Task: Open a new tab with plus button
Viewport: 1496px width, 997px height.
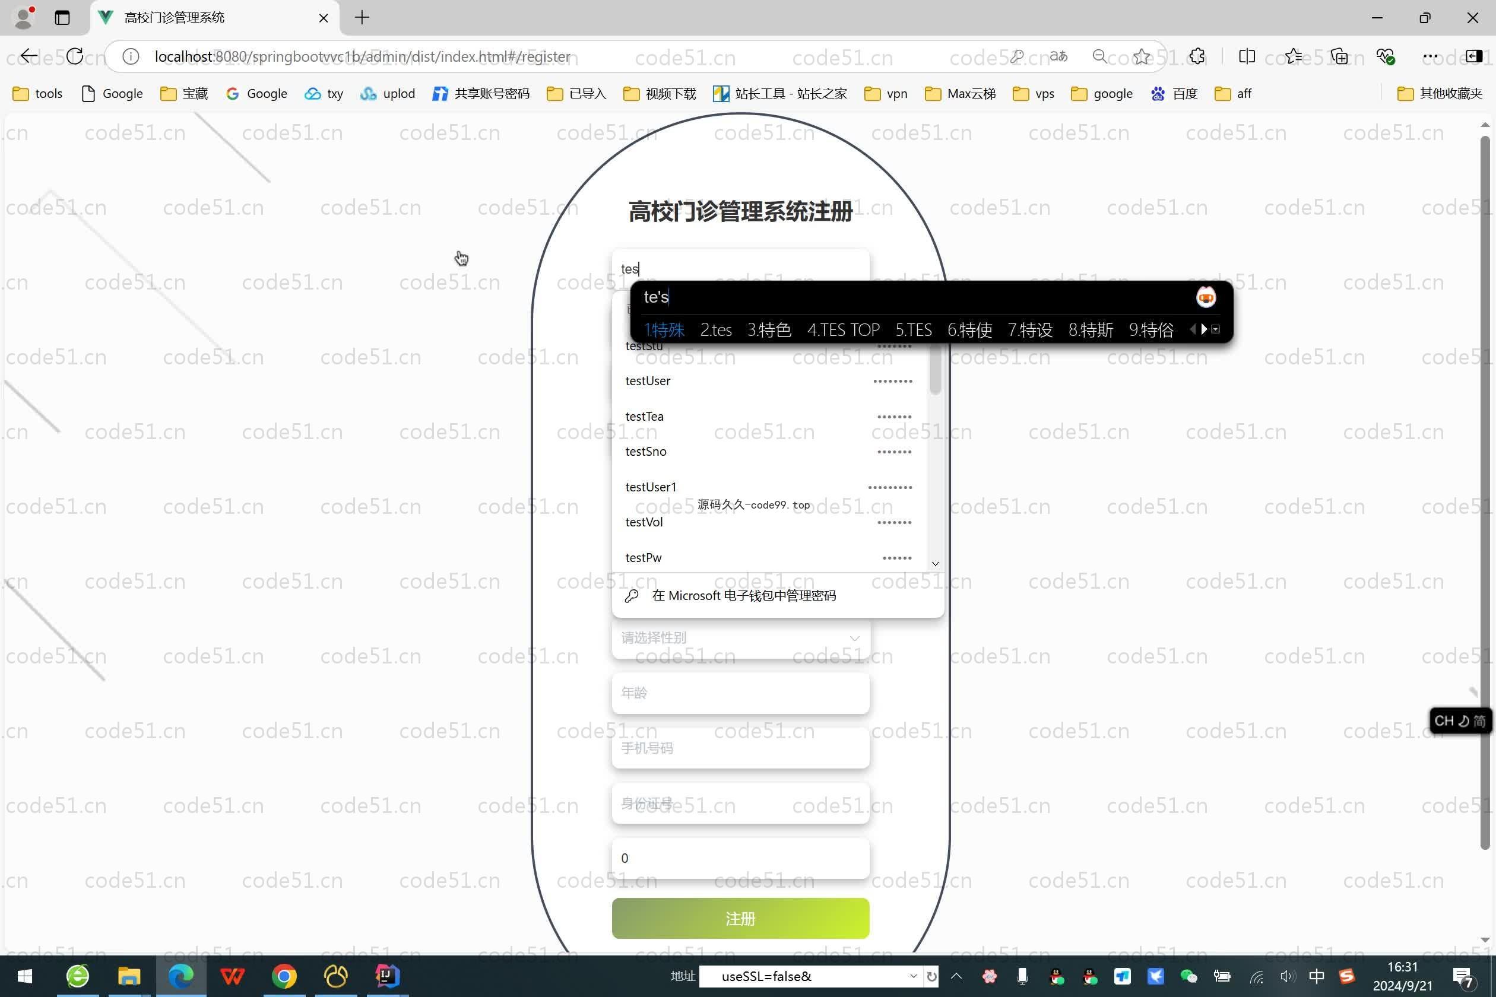Action: [362, 17]
